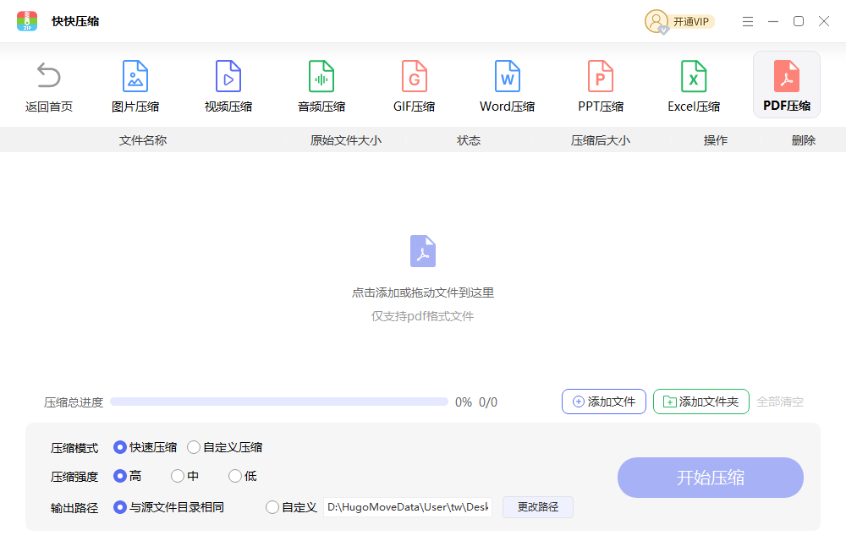Click the 删除 column header
The width and height of the screenshot is (846, 541).
(x=804, y=140)
